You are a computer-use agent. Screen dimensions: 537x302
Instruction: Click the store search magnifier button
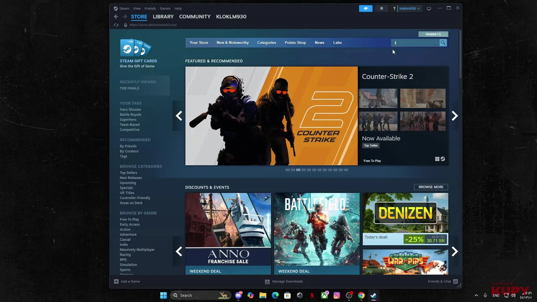pos(443,43)
